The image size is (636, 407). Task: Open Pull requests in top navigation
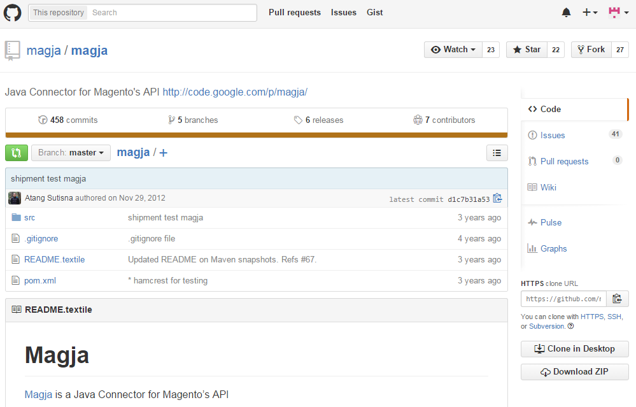point(295,13)
